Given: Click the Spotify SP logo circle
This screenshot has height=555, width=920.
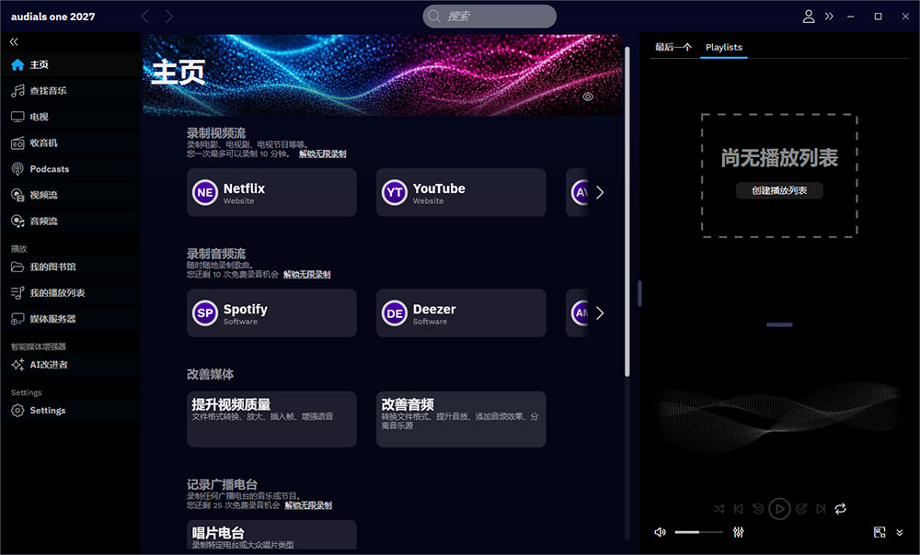Looking at the screenshot, I should [205, 313].
